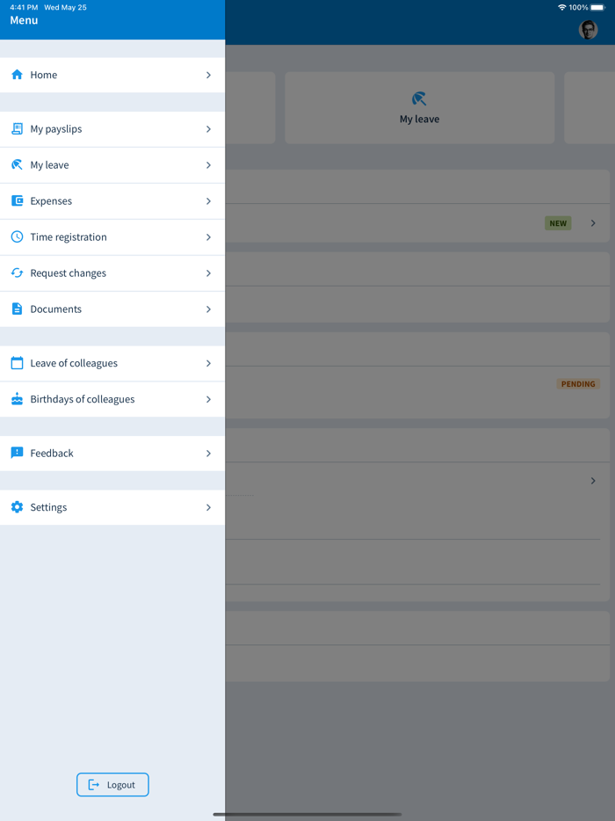The image size is (615, 821).
Task: Click the Home house icon
Action: [x=17, y=75]
